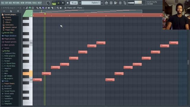Click the yellow playhead marker on ruler
The height and width of the screenshot is (107, 190).
(45, 14)
